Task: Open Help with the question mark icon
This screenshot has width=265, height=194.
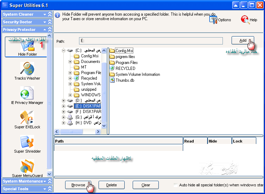Action: (249, 20)
